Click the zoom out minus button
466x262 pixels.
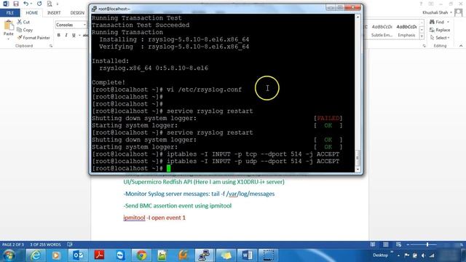[408, 245]
